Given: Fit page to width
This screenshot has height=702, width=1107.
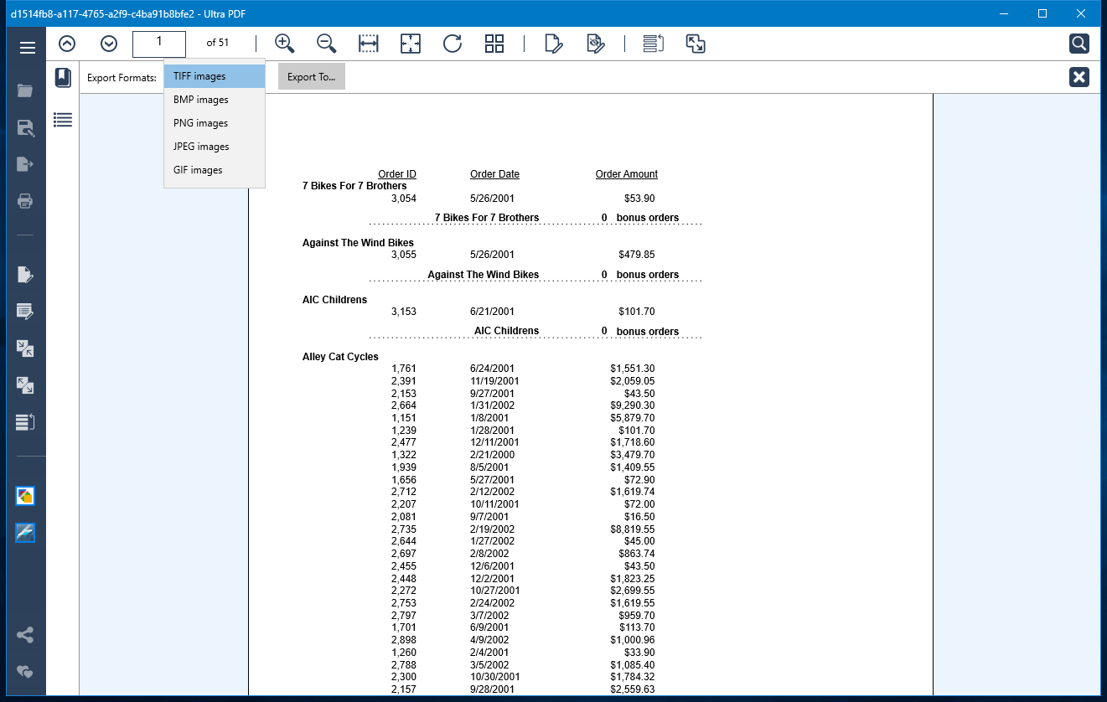Looking at the screenshot, I should click(369, 44).
